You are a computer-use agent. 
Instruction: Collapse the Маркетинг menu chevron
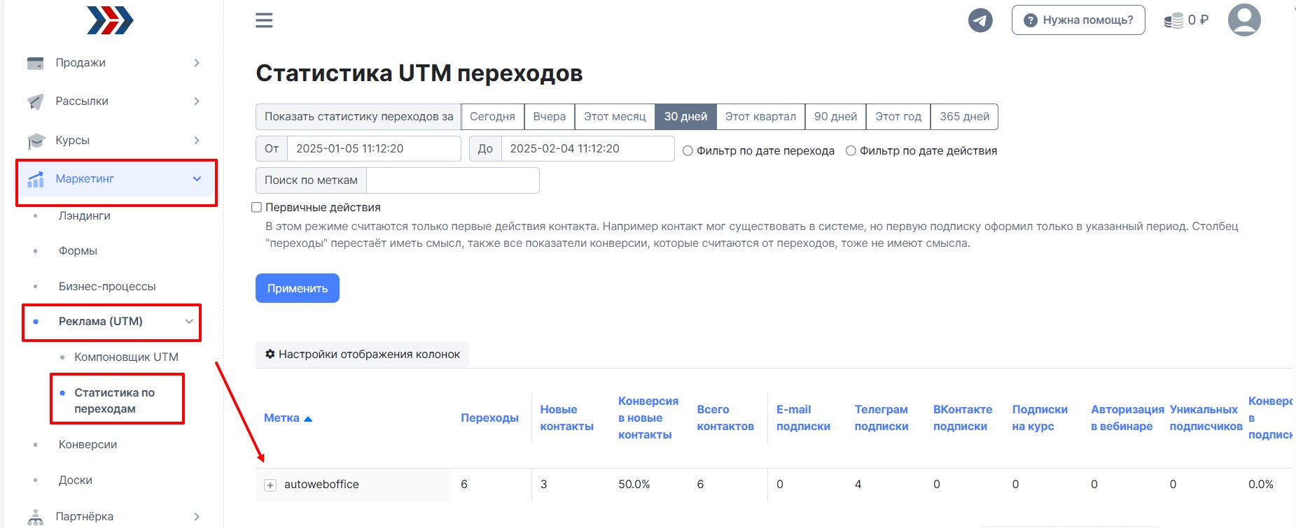point(197,179)
